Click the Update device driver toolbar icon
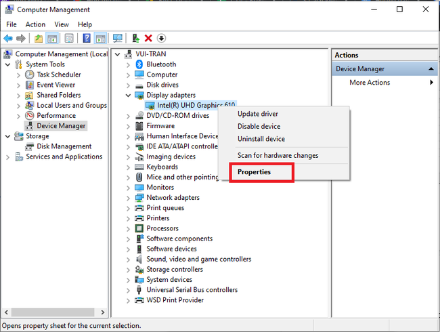This screenshot has height=332, width=440. 136,38
